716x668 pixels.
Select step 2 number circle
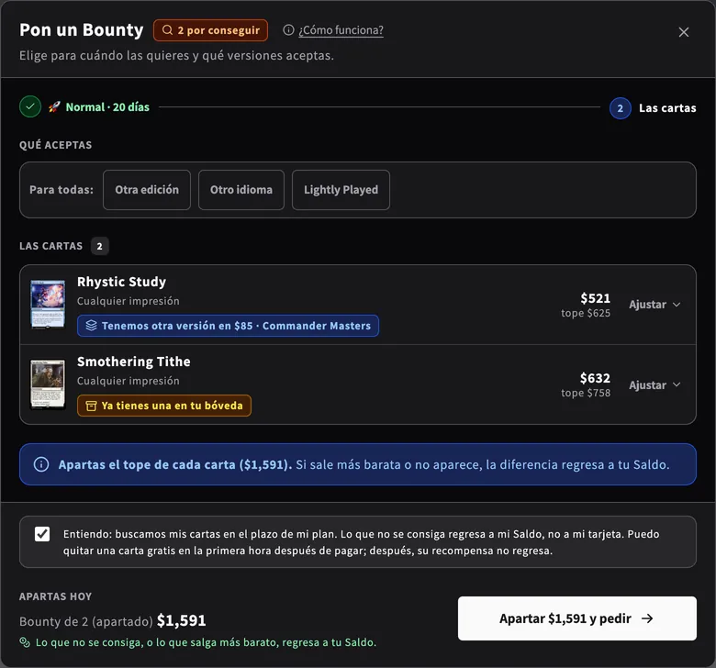click(621, 108)
